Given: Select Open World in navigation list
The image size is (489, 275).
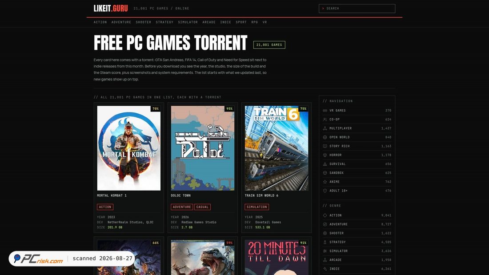Looking at the screenshot, I should pos(357,137).
